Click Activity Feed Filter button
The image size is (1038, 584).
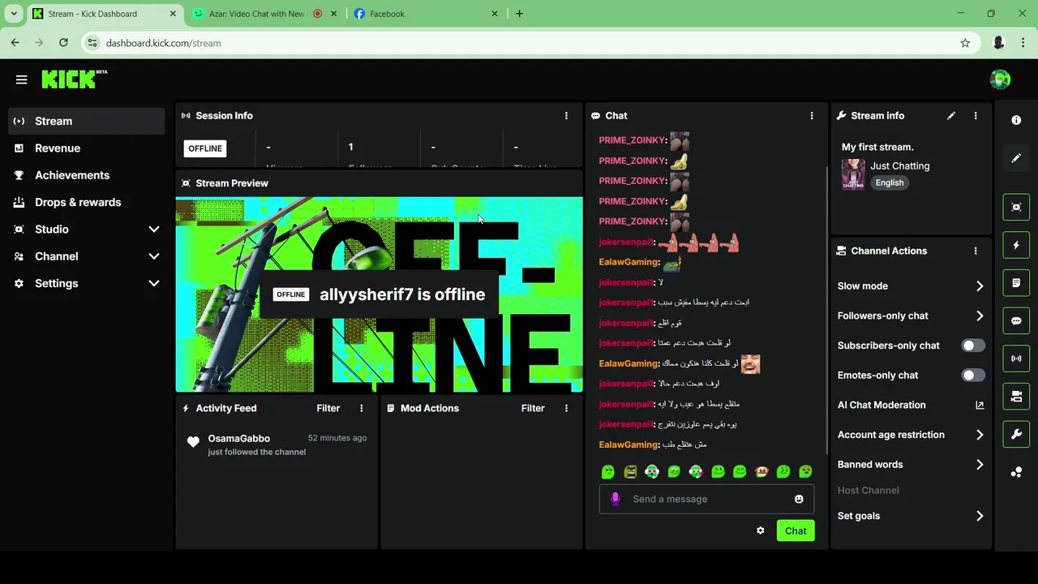tap(328, 408)
